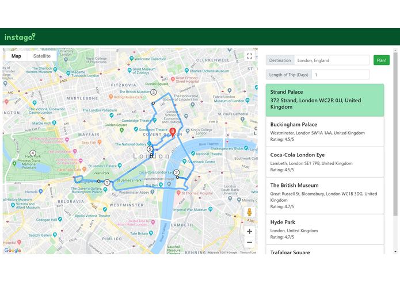Screen dimensions: 400x284
Task: Click the Shakespeare's Globe map pin
Action: (x=246, y=148)
